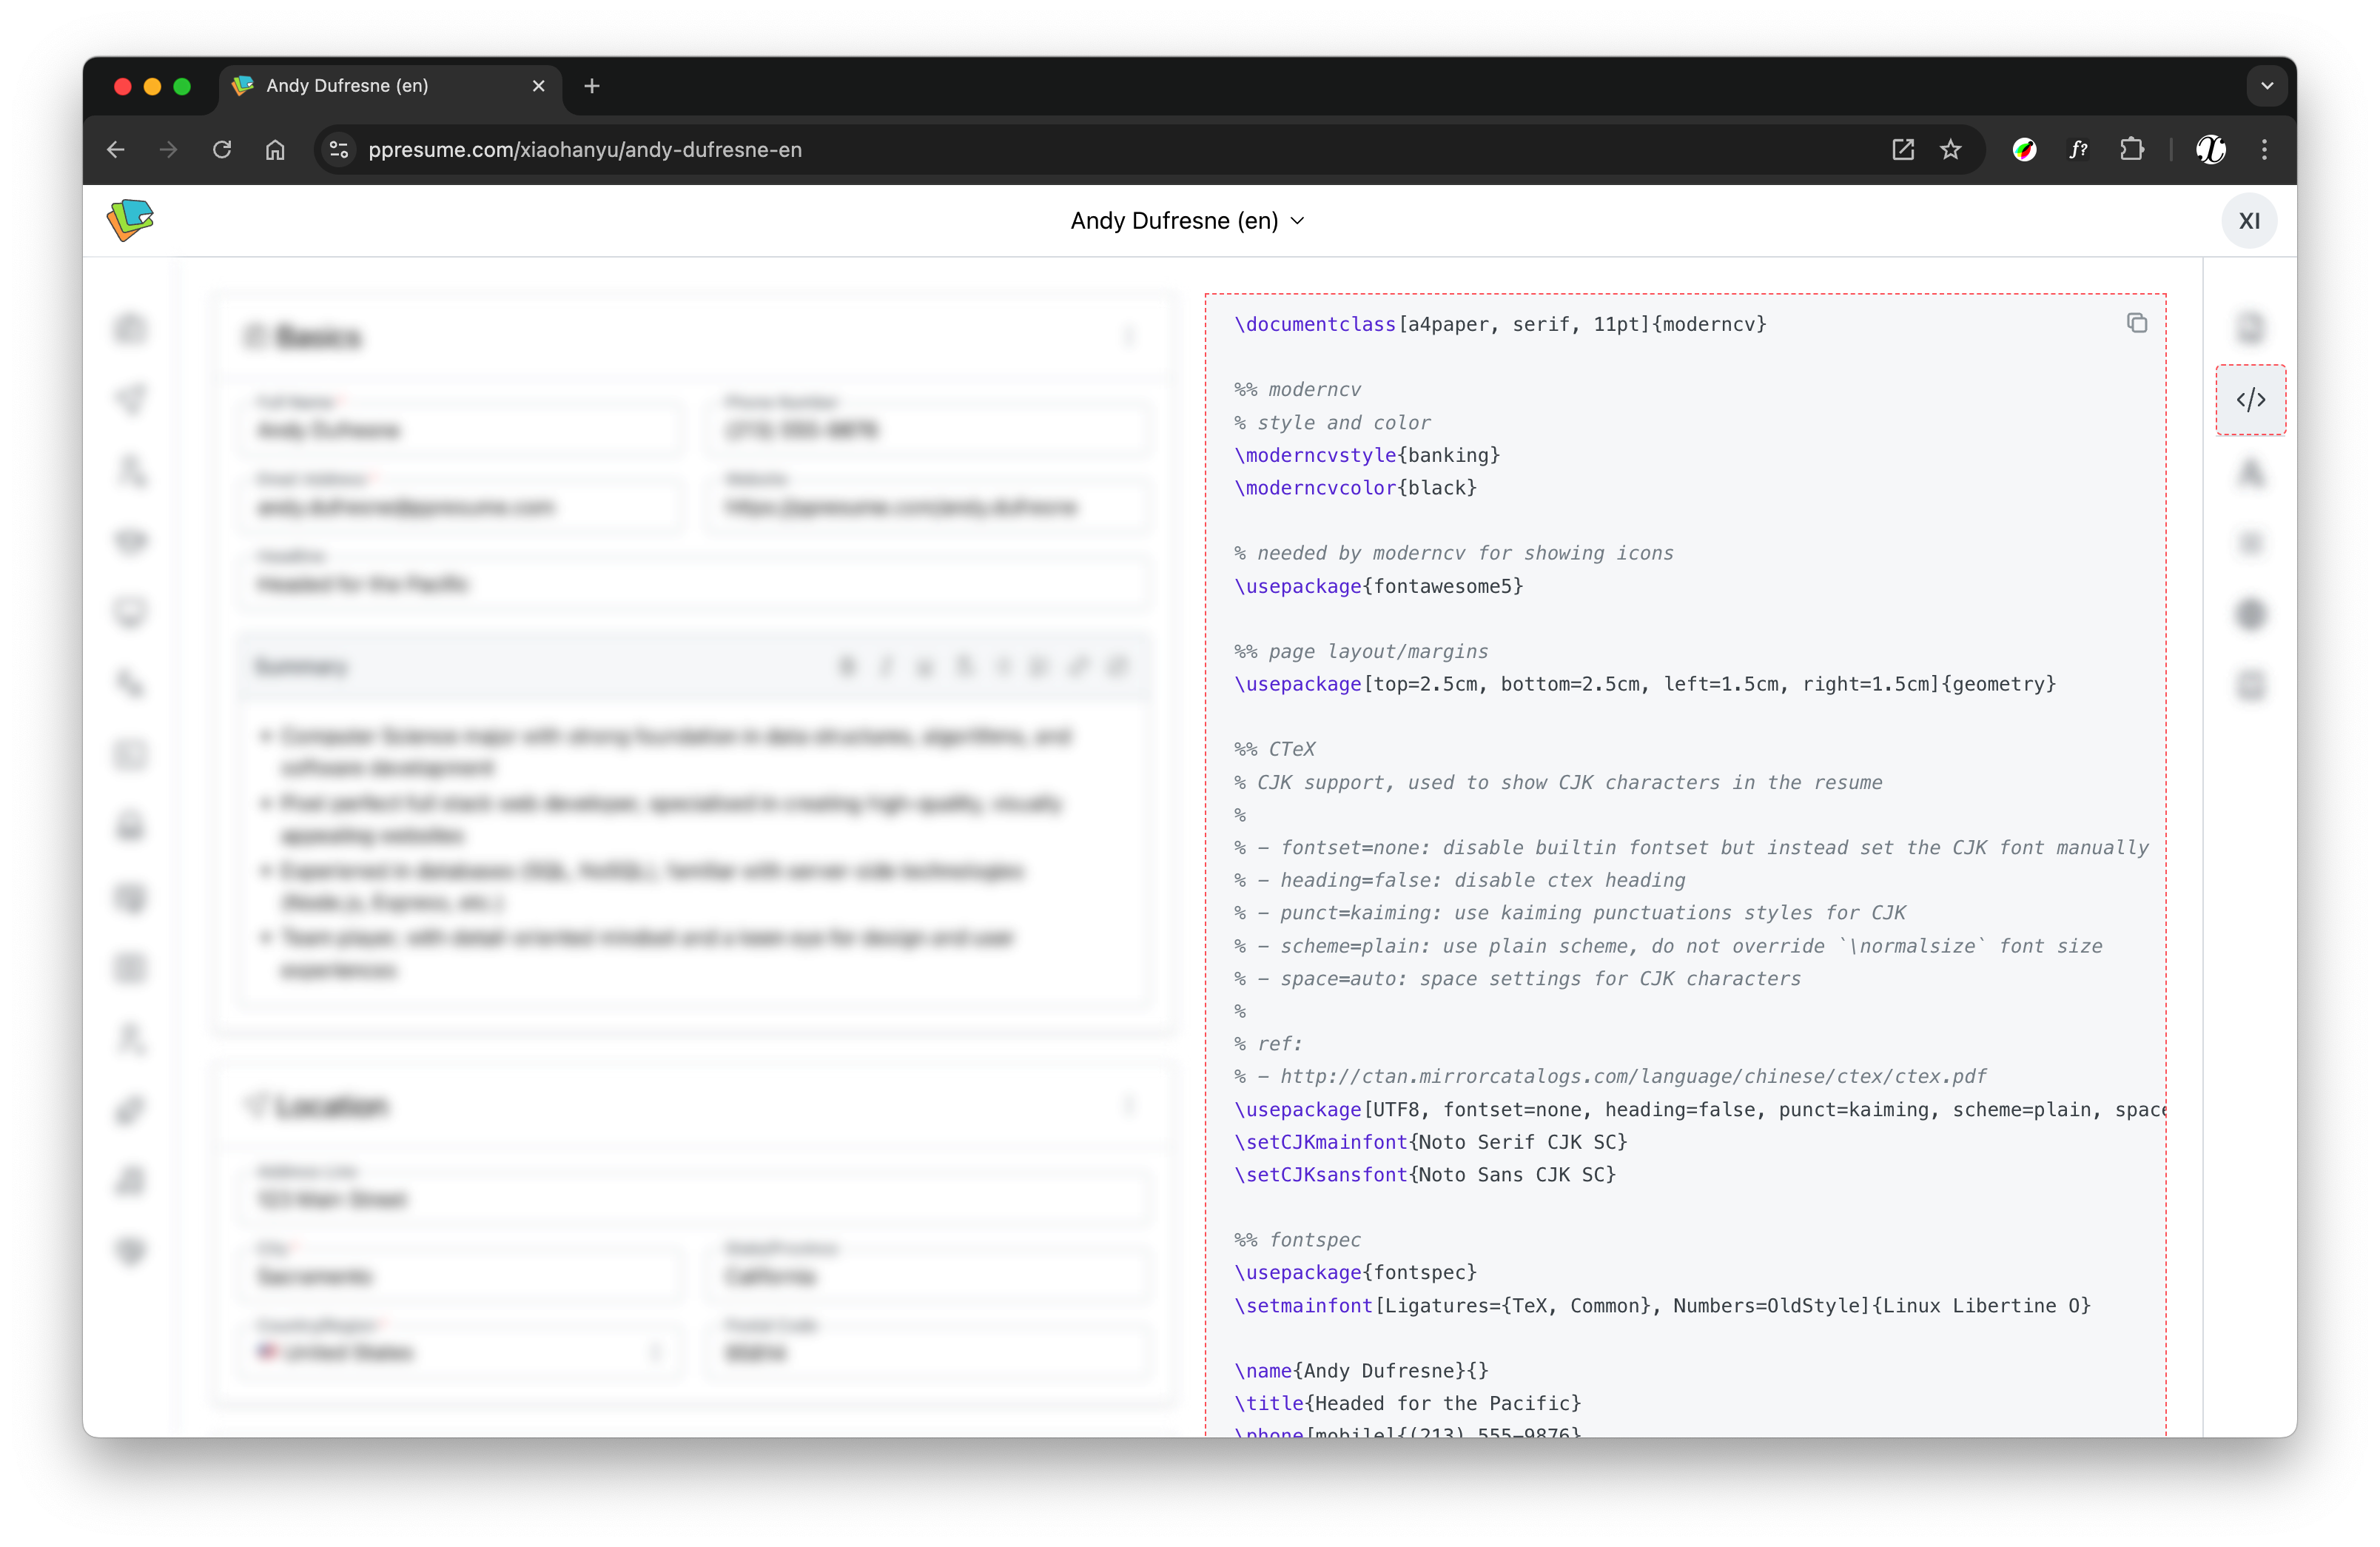This screenshot has height=1547, width=2380.
Task: Click the line "\moderncvstyle{banking}"
Action: point(1367,455)
